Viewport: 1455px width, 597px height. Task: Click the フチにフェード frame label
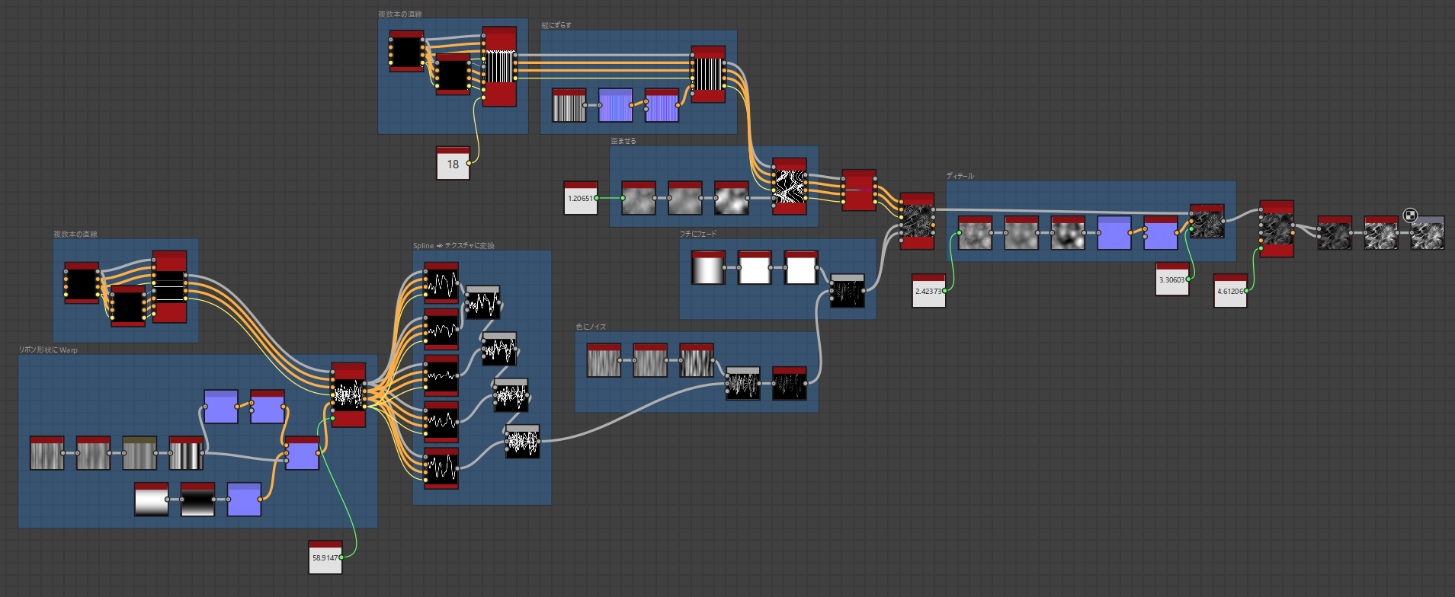click(697, 235)
